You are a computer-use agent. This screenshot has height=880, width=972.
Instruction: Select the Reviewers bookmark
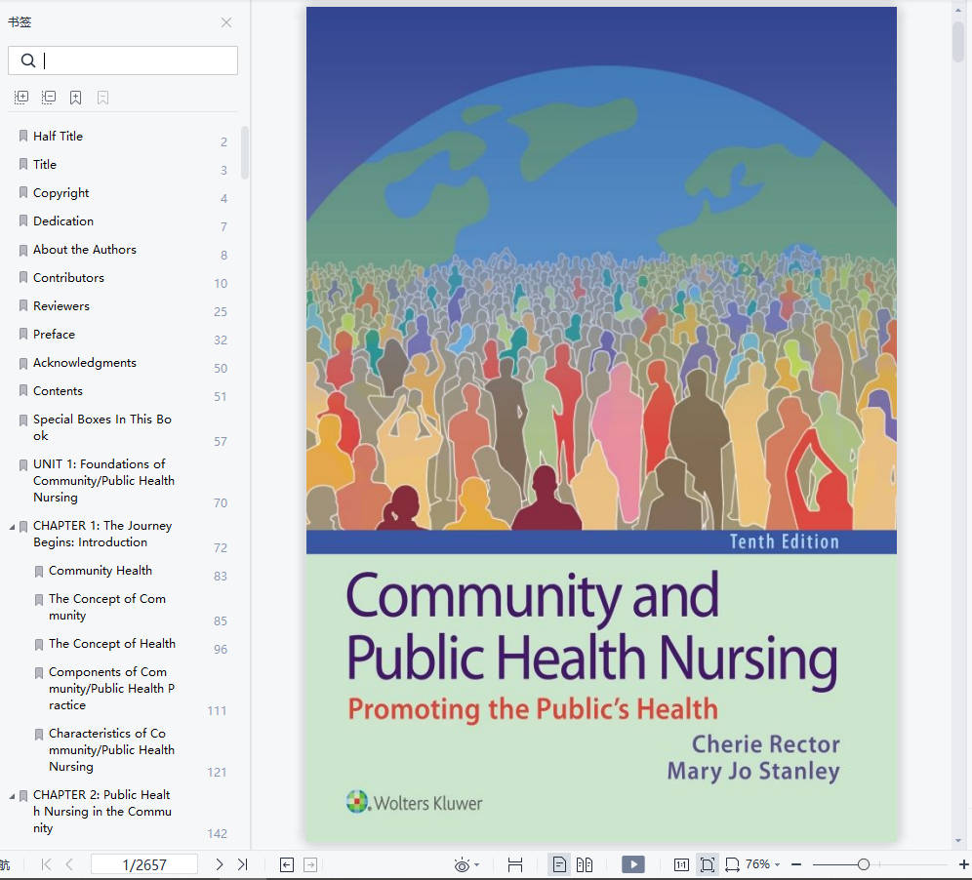[61, 306]
